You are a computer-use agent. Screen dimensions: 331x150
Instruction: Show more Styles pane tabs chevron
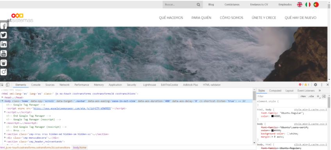(x=320, y=91)
